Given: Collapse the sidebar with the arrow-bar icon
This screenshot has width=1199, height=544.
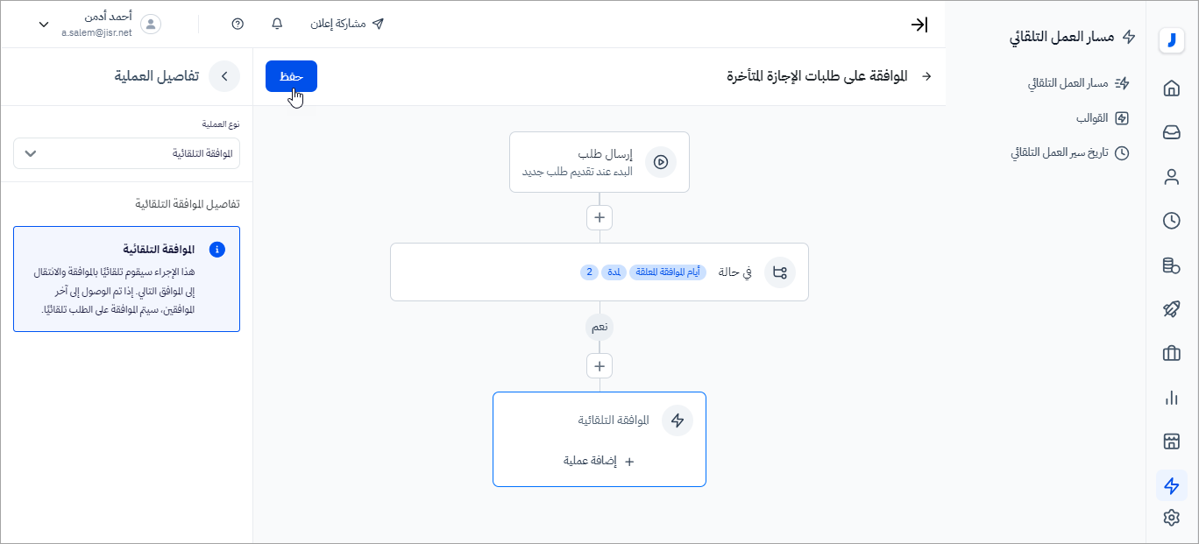Looking at the screenshot, I should click(919, 25).
